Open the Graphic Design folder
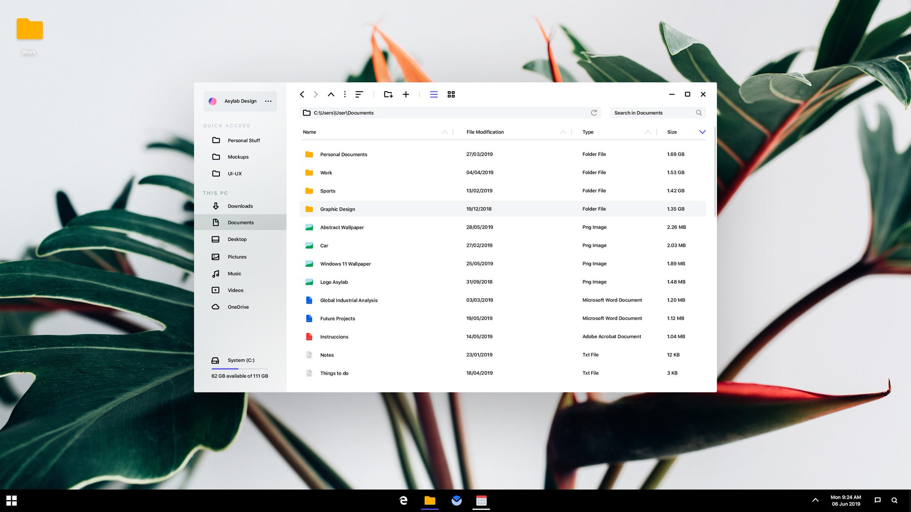The image size is (911, 512). (337, 209)
